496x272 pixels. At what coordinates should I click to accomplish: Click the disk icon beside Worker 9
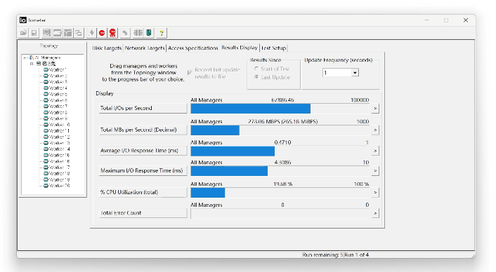46,118
